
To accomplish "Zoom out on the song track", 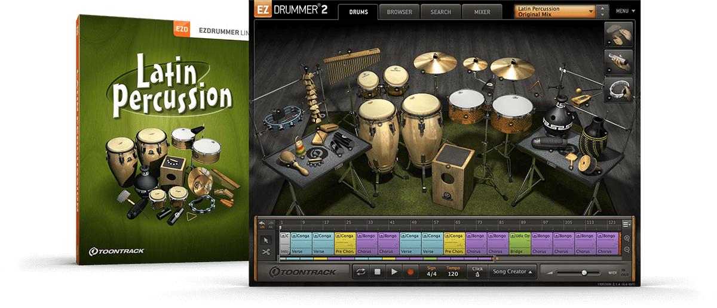I will [626, 250].
